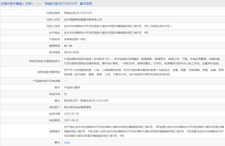The height and width of the screenshot is (146, 225).
Task: Click the 备注 original registration number text
Action: point(86,101)
